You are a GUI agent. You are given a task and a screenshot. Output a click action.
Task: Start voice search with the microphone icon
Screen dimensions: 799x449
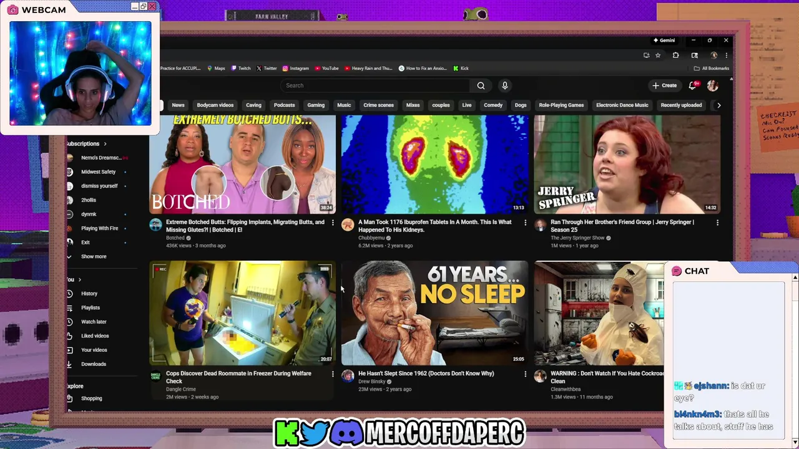[x=505, y=85]
